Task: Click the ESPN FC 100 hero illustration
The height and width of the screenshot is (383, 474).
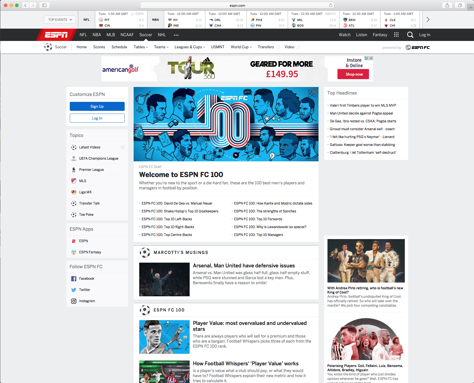Action: (226, 124)
